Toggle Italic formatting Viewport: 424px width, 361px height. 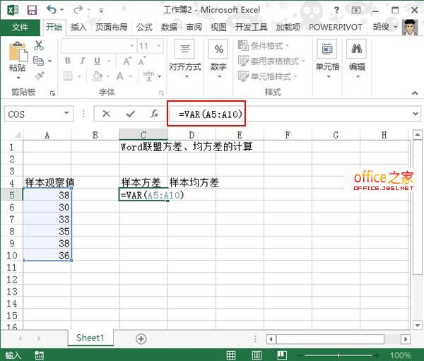point(83,61)
